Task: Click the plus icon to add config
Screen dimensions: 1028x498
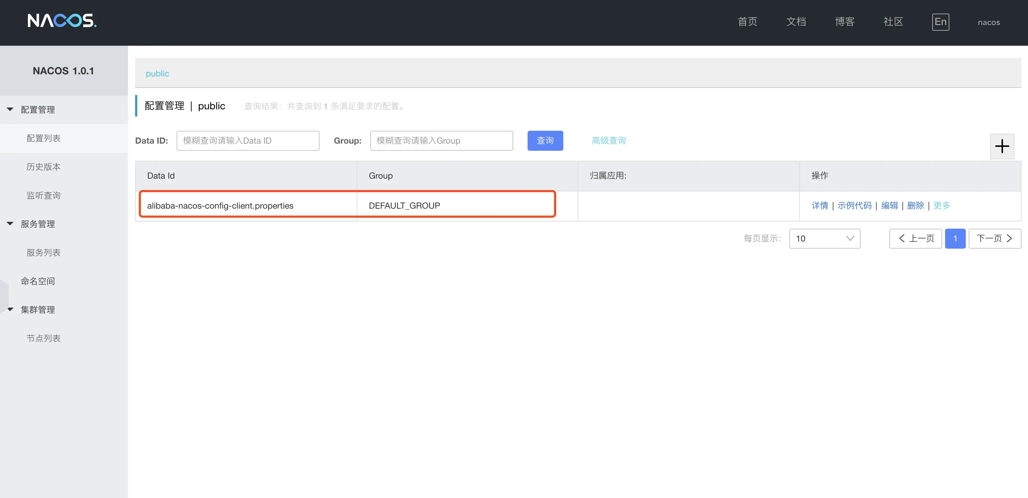Action: [1002, 146]
